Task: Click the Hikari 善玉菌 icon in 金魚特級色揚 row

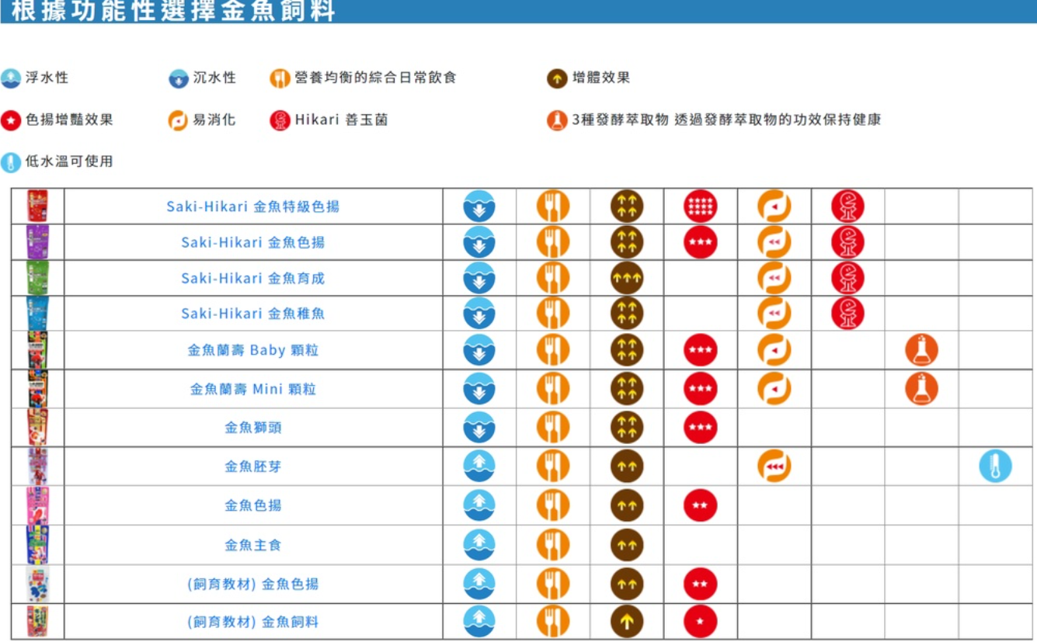Action: click(x=847, y=206)
